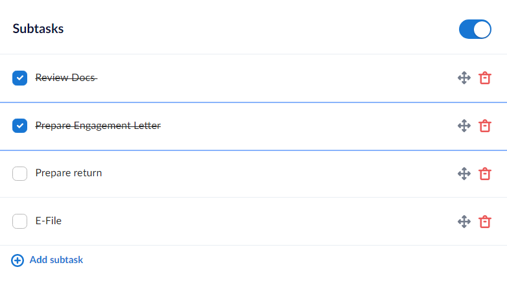Select the Prepare return subtask label
Screen dimensions: 507x289
pos(69,173)
